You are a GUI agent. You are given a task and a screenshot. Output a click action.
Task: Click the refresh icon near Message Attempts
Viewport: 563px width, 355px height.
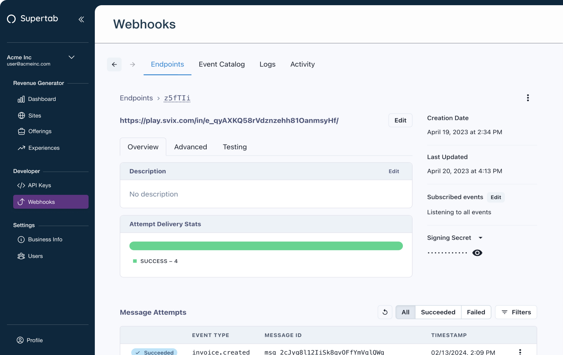click(385, 312)
